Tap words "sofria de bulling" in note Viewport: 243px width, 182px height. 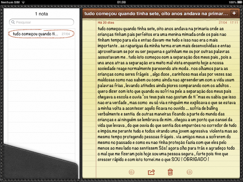tap(204, 108)
